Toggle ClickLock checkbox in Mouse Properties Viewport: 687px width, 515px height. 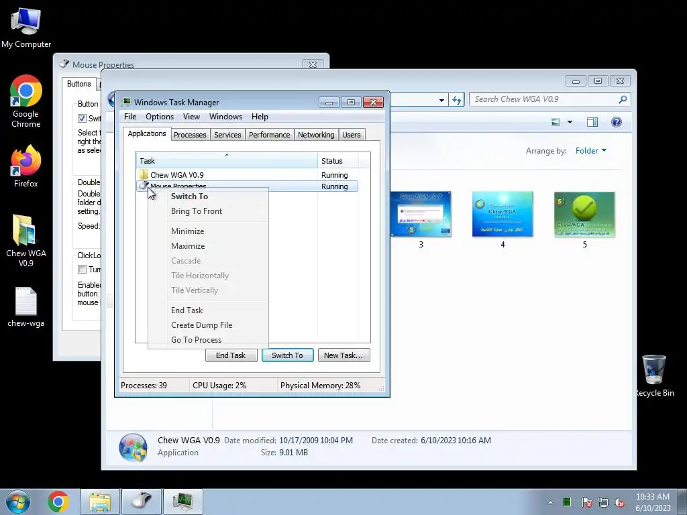pyautogui.click(x=82, y=269)
